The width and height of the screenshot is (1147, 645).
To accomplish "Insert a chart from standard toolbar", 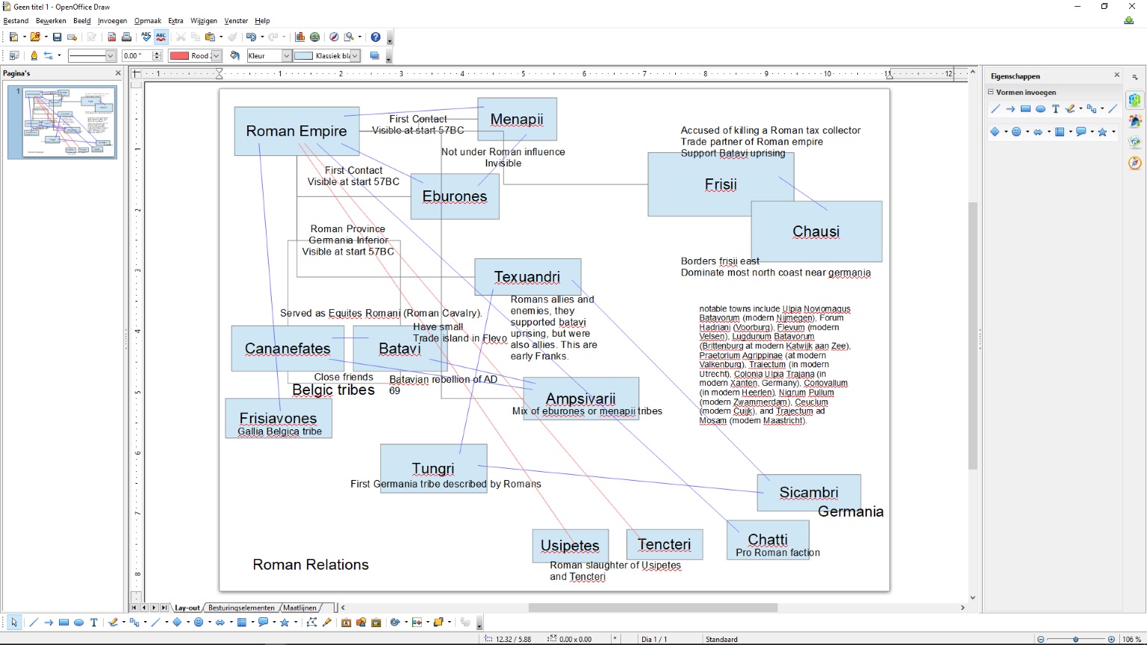I will tap(299, 37).
